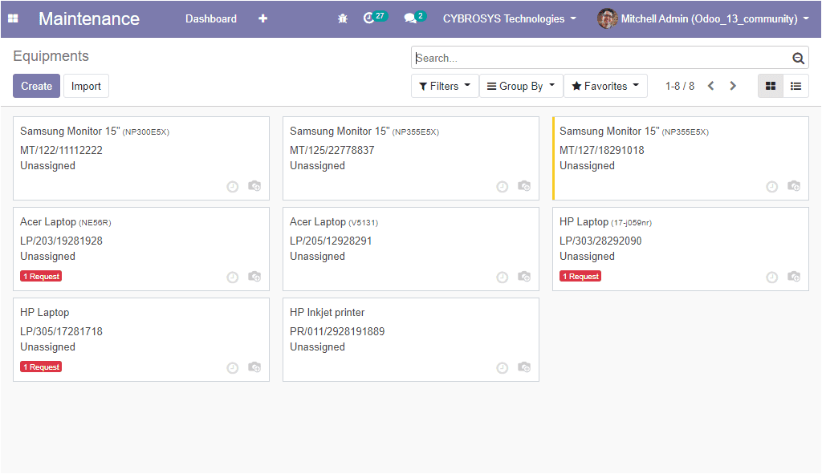Viewport: 822px width, 474px height.
Task: Camera icon on LP/205/12928291 card
Action: (x=524, y=277)
